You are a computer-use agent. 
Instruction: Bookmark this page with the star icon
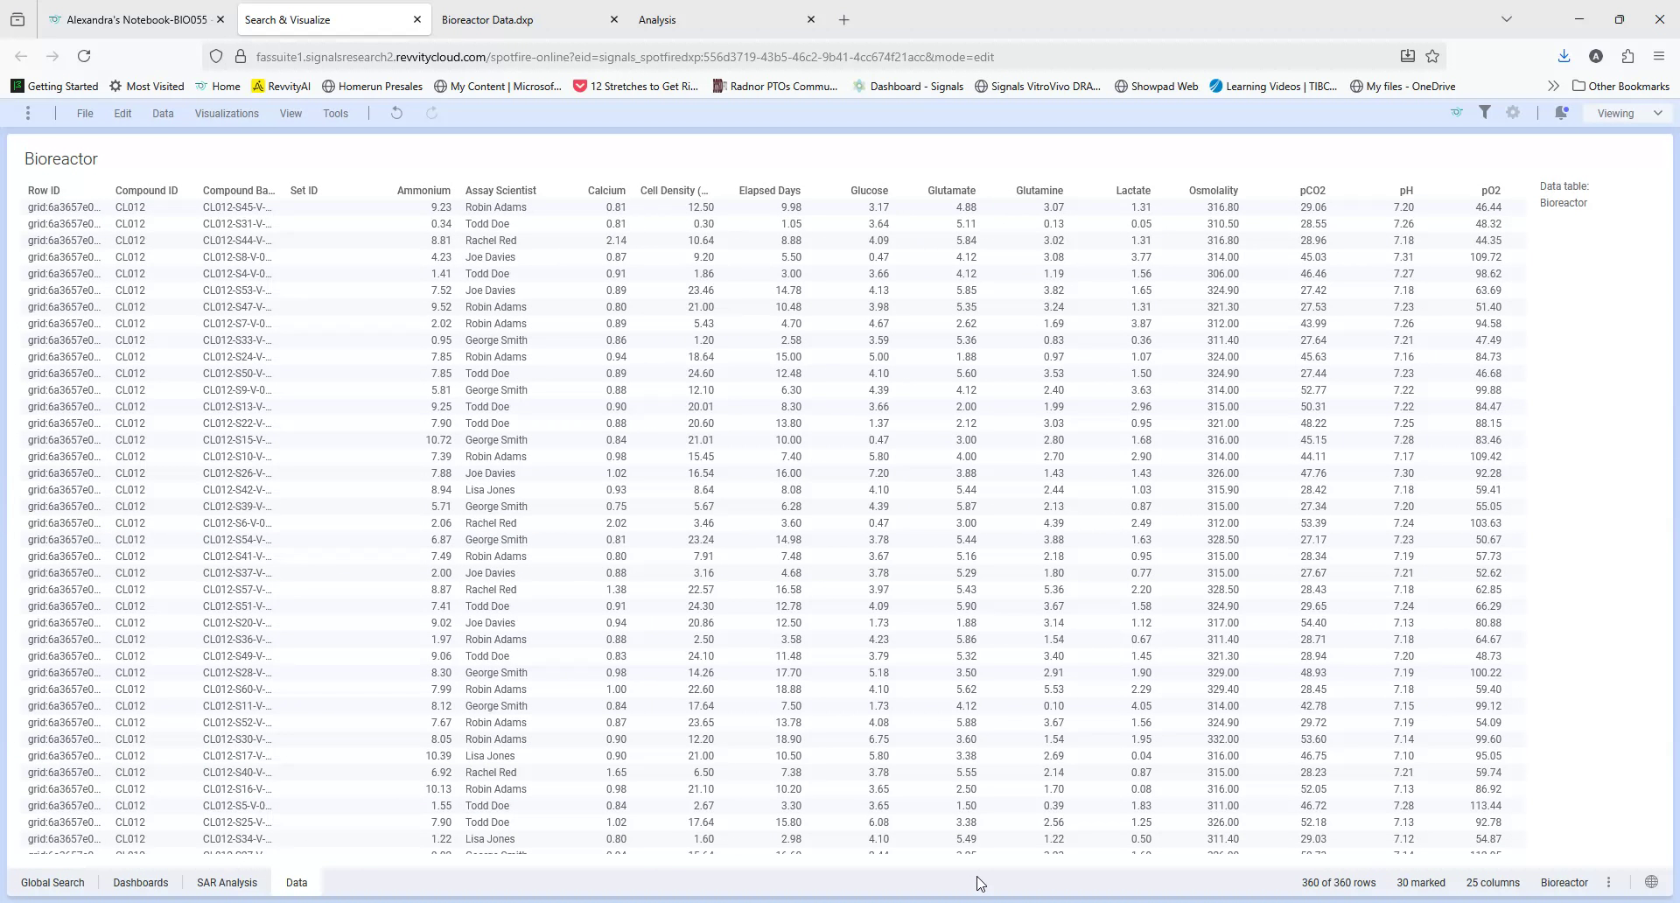pos(1432,56)
